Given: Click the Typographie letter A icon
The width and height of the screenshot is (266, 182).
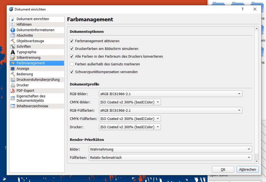Looking at the screenshot, I should point(12,52).
